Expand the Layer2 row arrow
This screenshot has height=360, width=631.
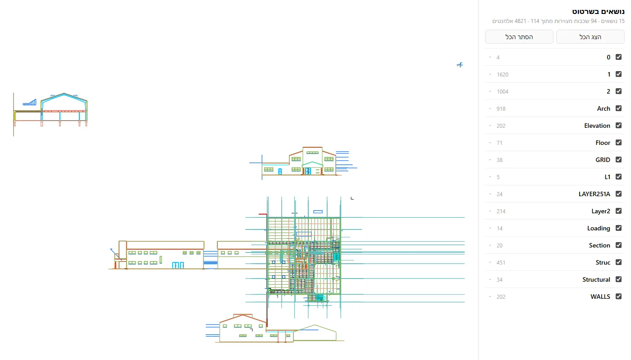click(x=490, y=211)
